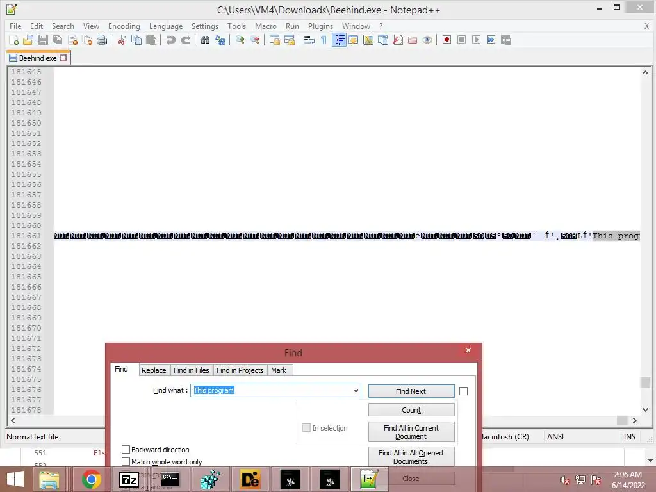Click the ANSI encoding in status bar
Viewport: 656px width, 492px height.
[555, 436]
